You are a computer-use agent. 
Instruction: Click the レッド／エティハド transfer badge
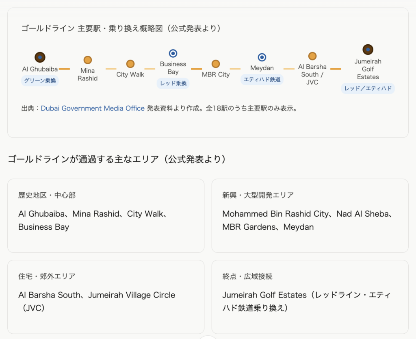368,88
